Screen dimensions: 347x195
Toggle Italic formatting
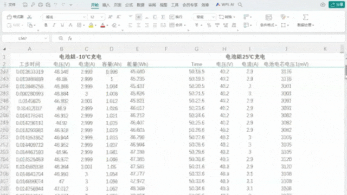pyautogui.click(x=54, y=25)
